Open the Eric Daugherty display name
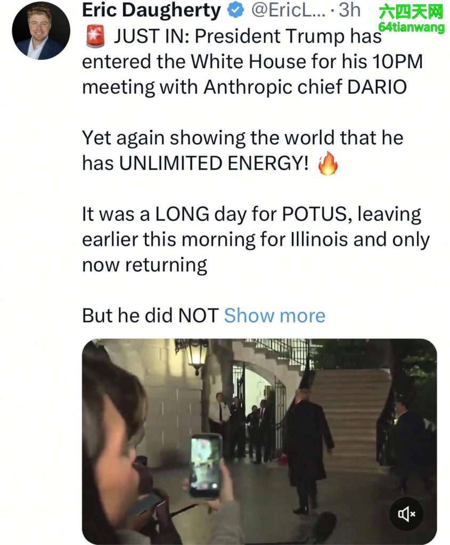Image resolution: width=450 pixels, height=545 pixels. [x=151, y=11]
